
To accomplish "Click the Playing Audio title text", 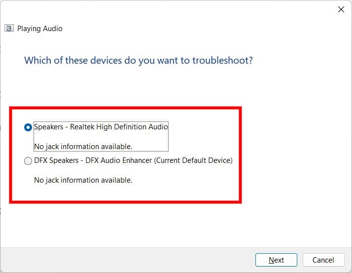I will (40, 29).
